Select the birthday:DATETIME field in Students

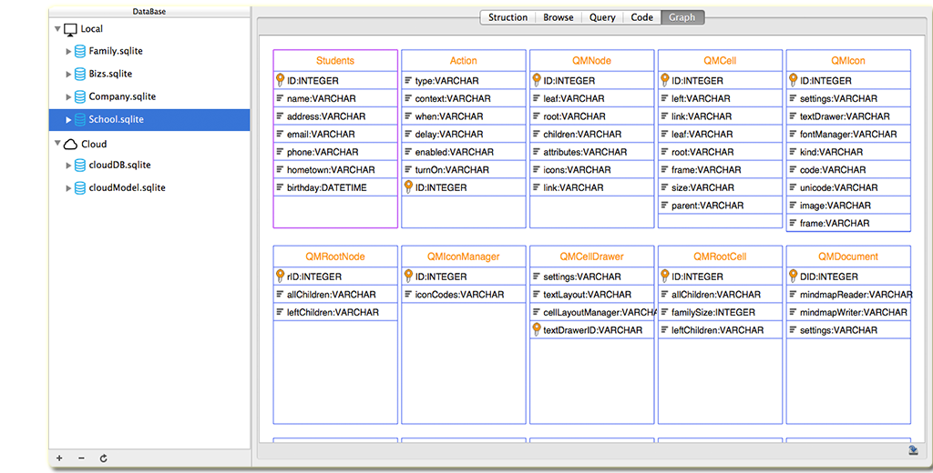(326, 187)
